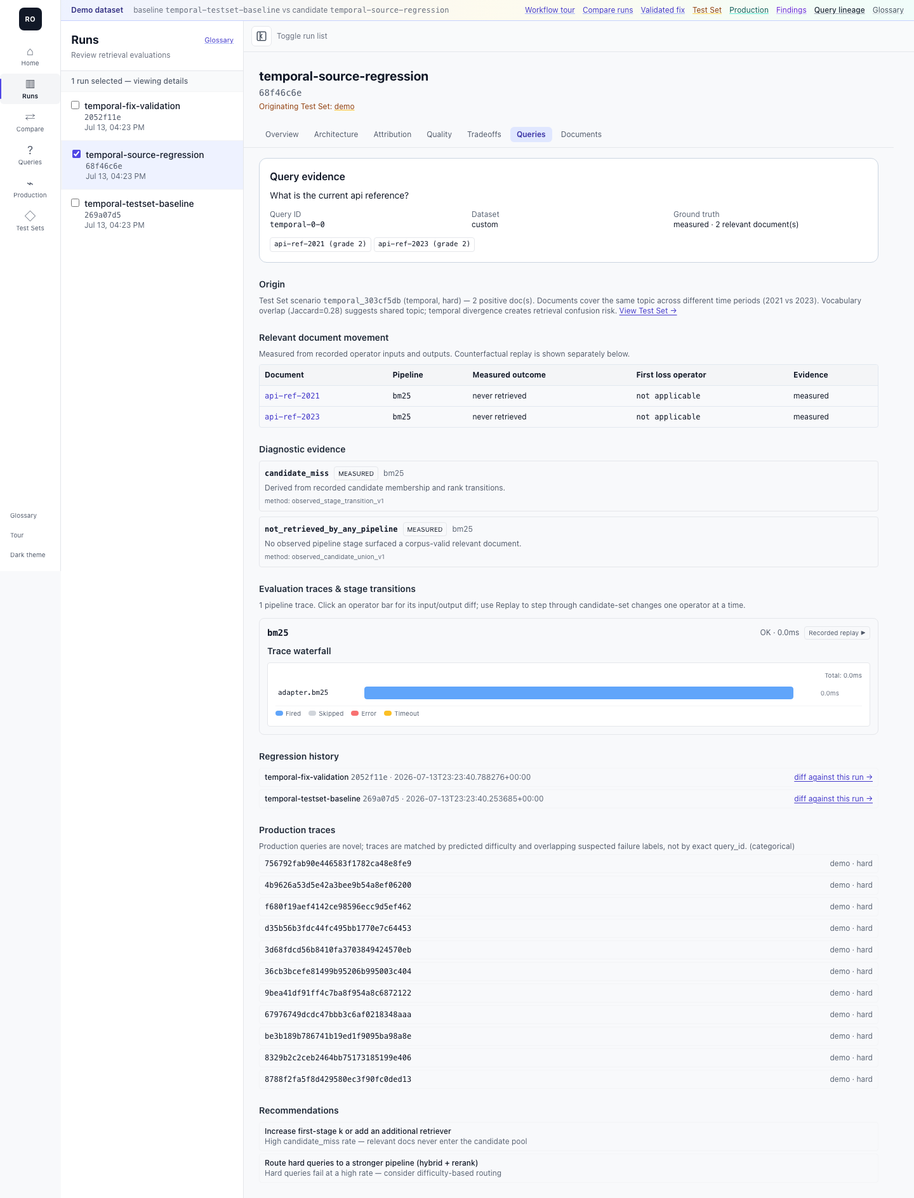Viewport: 914px width, 1198px height.
Task: Open production trace f680f19aef4142ce98596ecc9d5ef462
Action: [569, 907]
